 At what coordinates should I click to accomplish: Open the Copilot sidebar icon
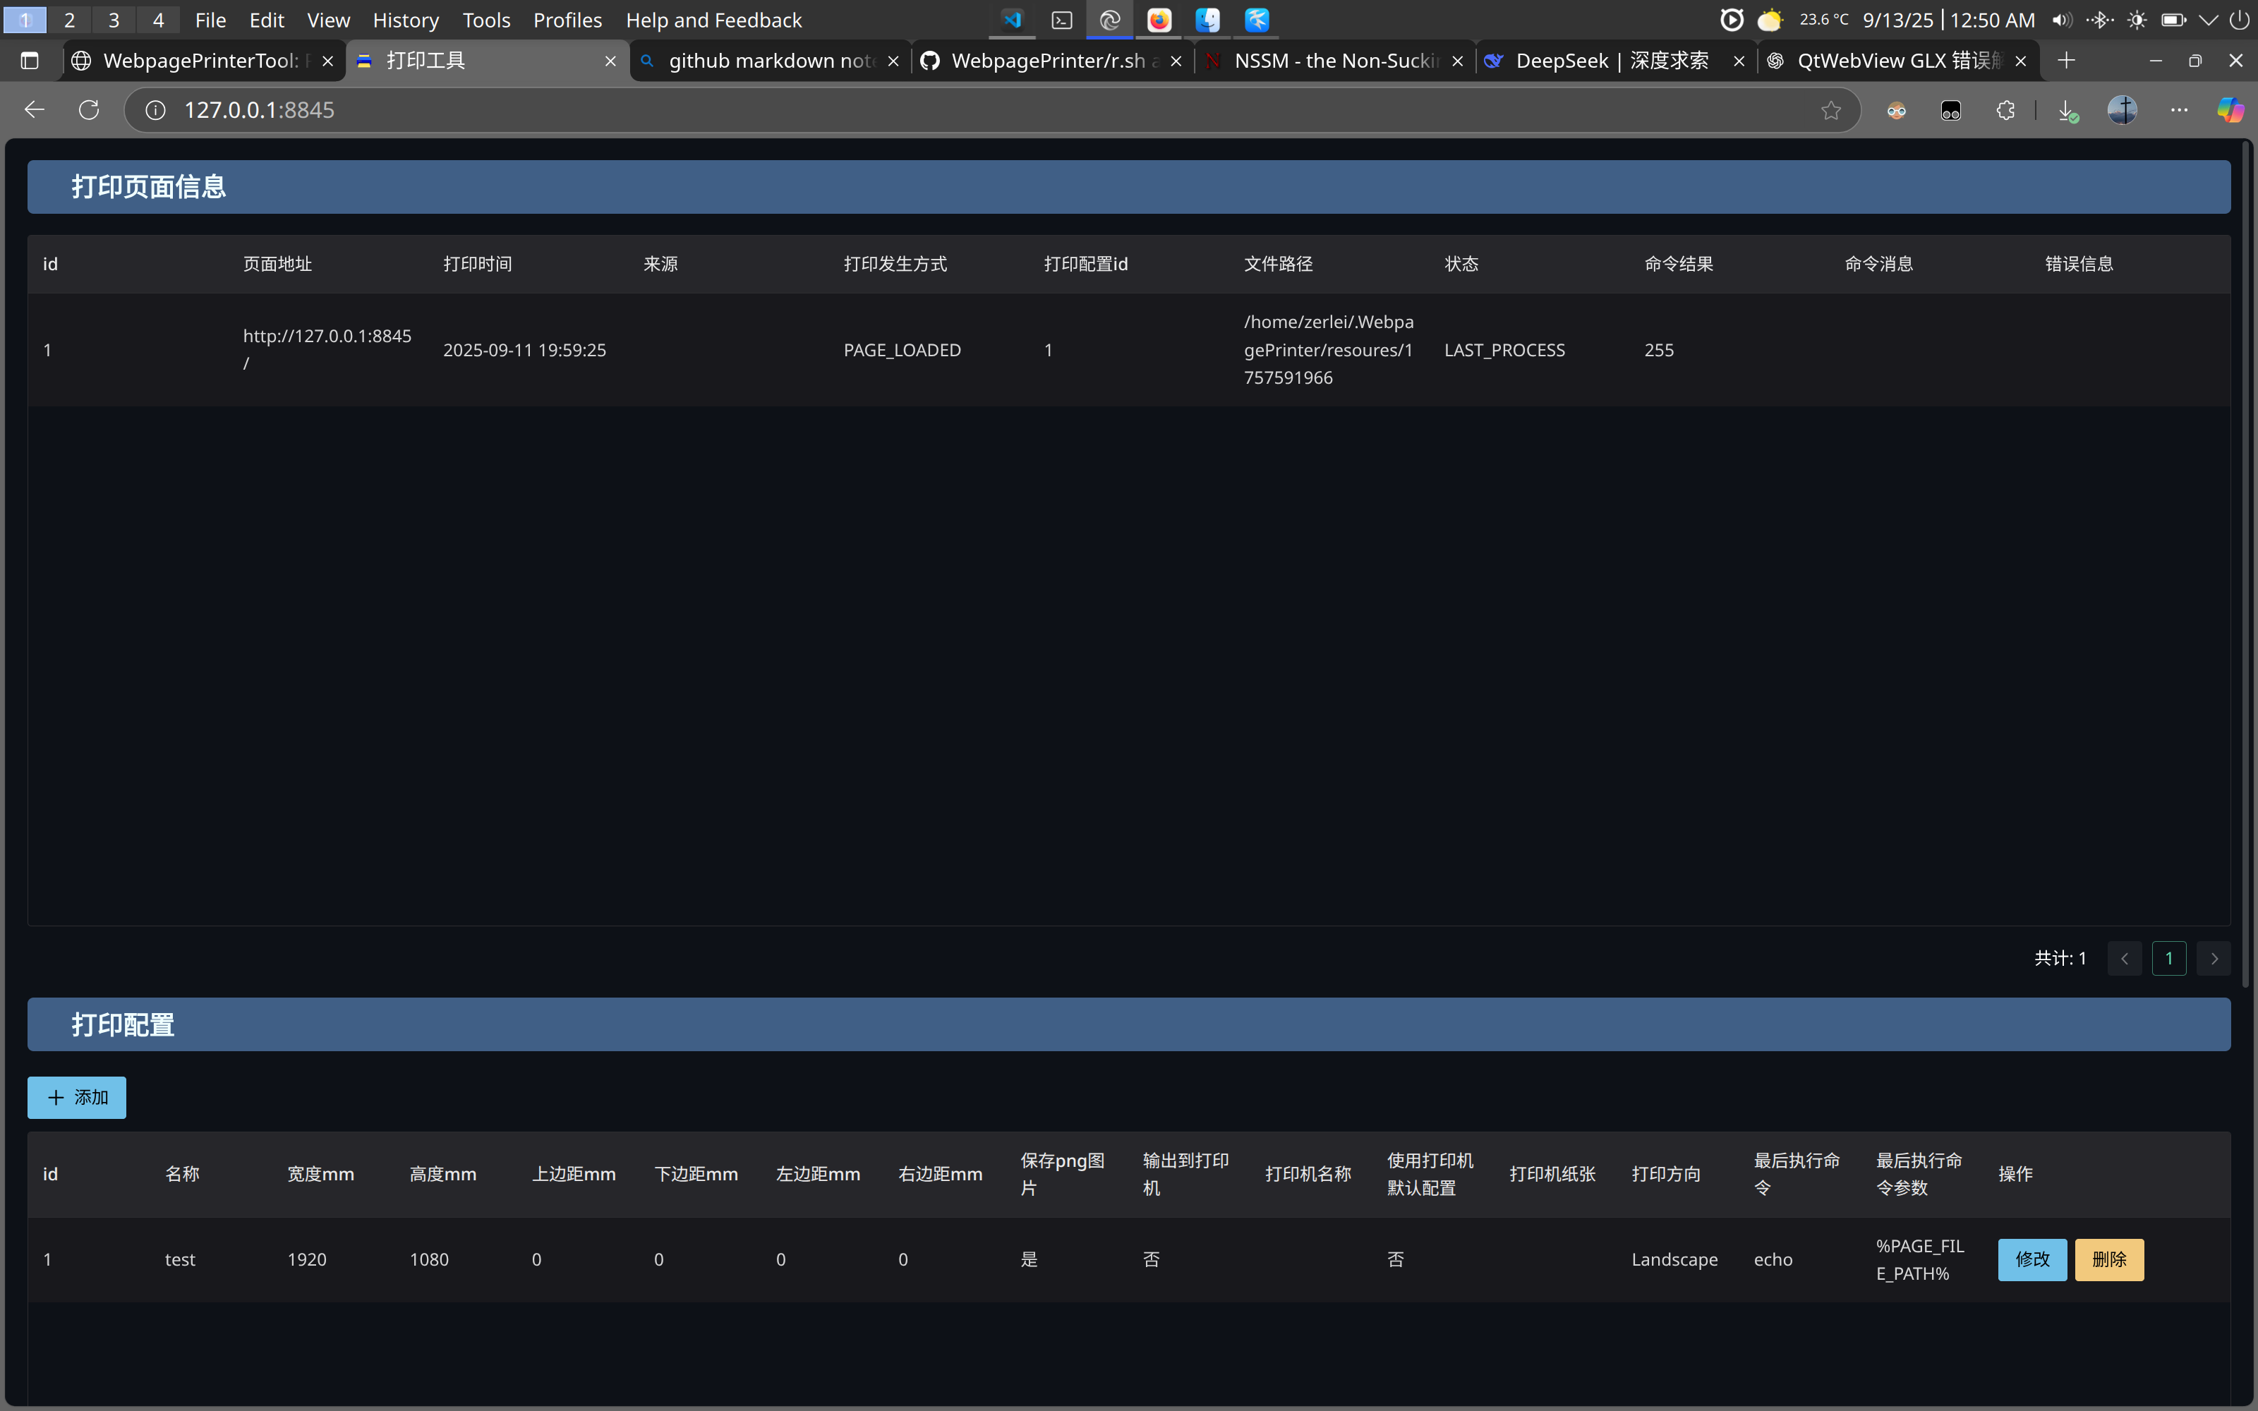click(2230, 110)
